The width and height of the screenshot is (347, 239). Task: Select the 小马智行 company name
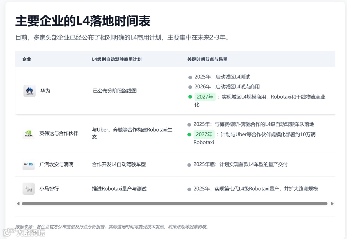coord(49,189)
